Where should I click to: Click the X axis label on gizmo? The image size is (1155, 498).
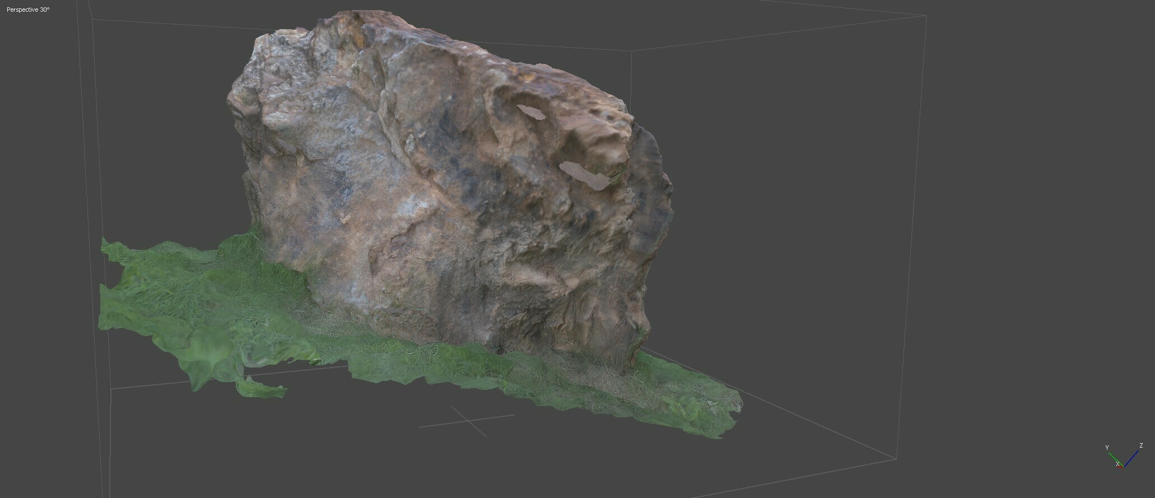[1117, 464]
